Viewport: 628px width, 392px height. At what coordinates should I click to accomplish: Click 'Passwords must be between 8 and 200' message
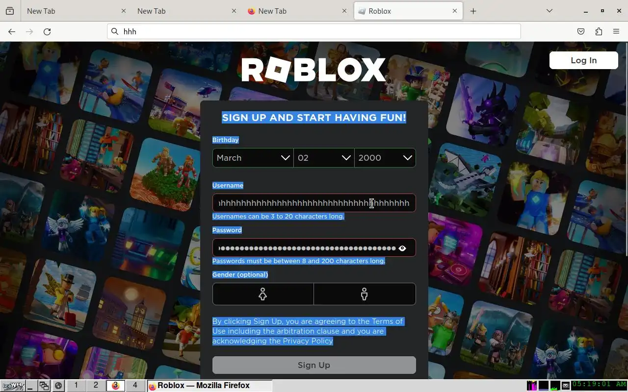[298, 261]
